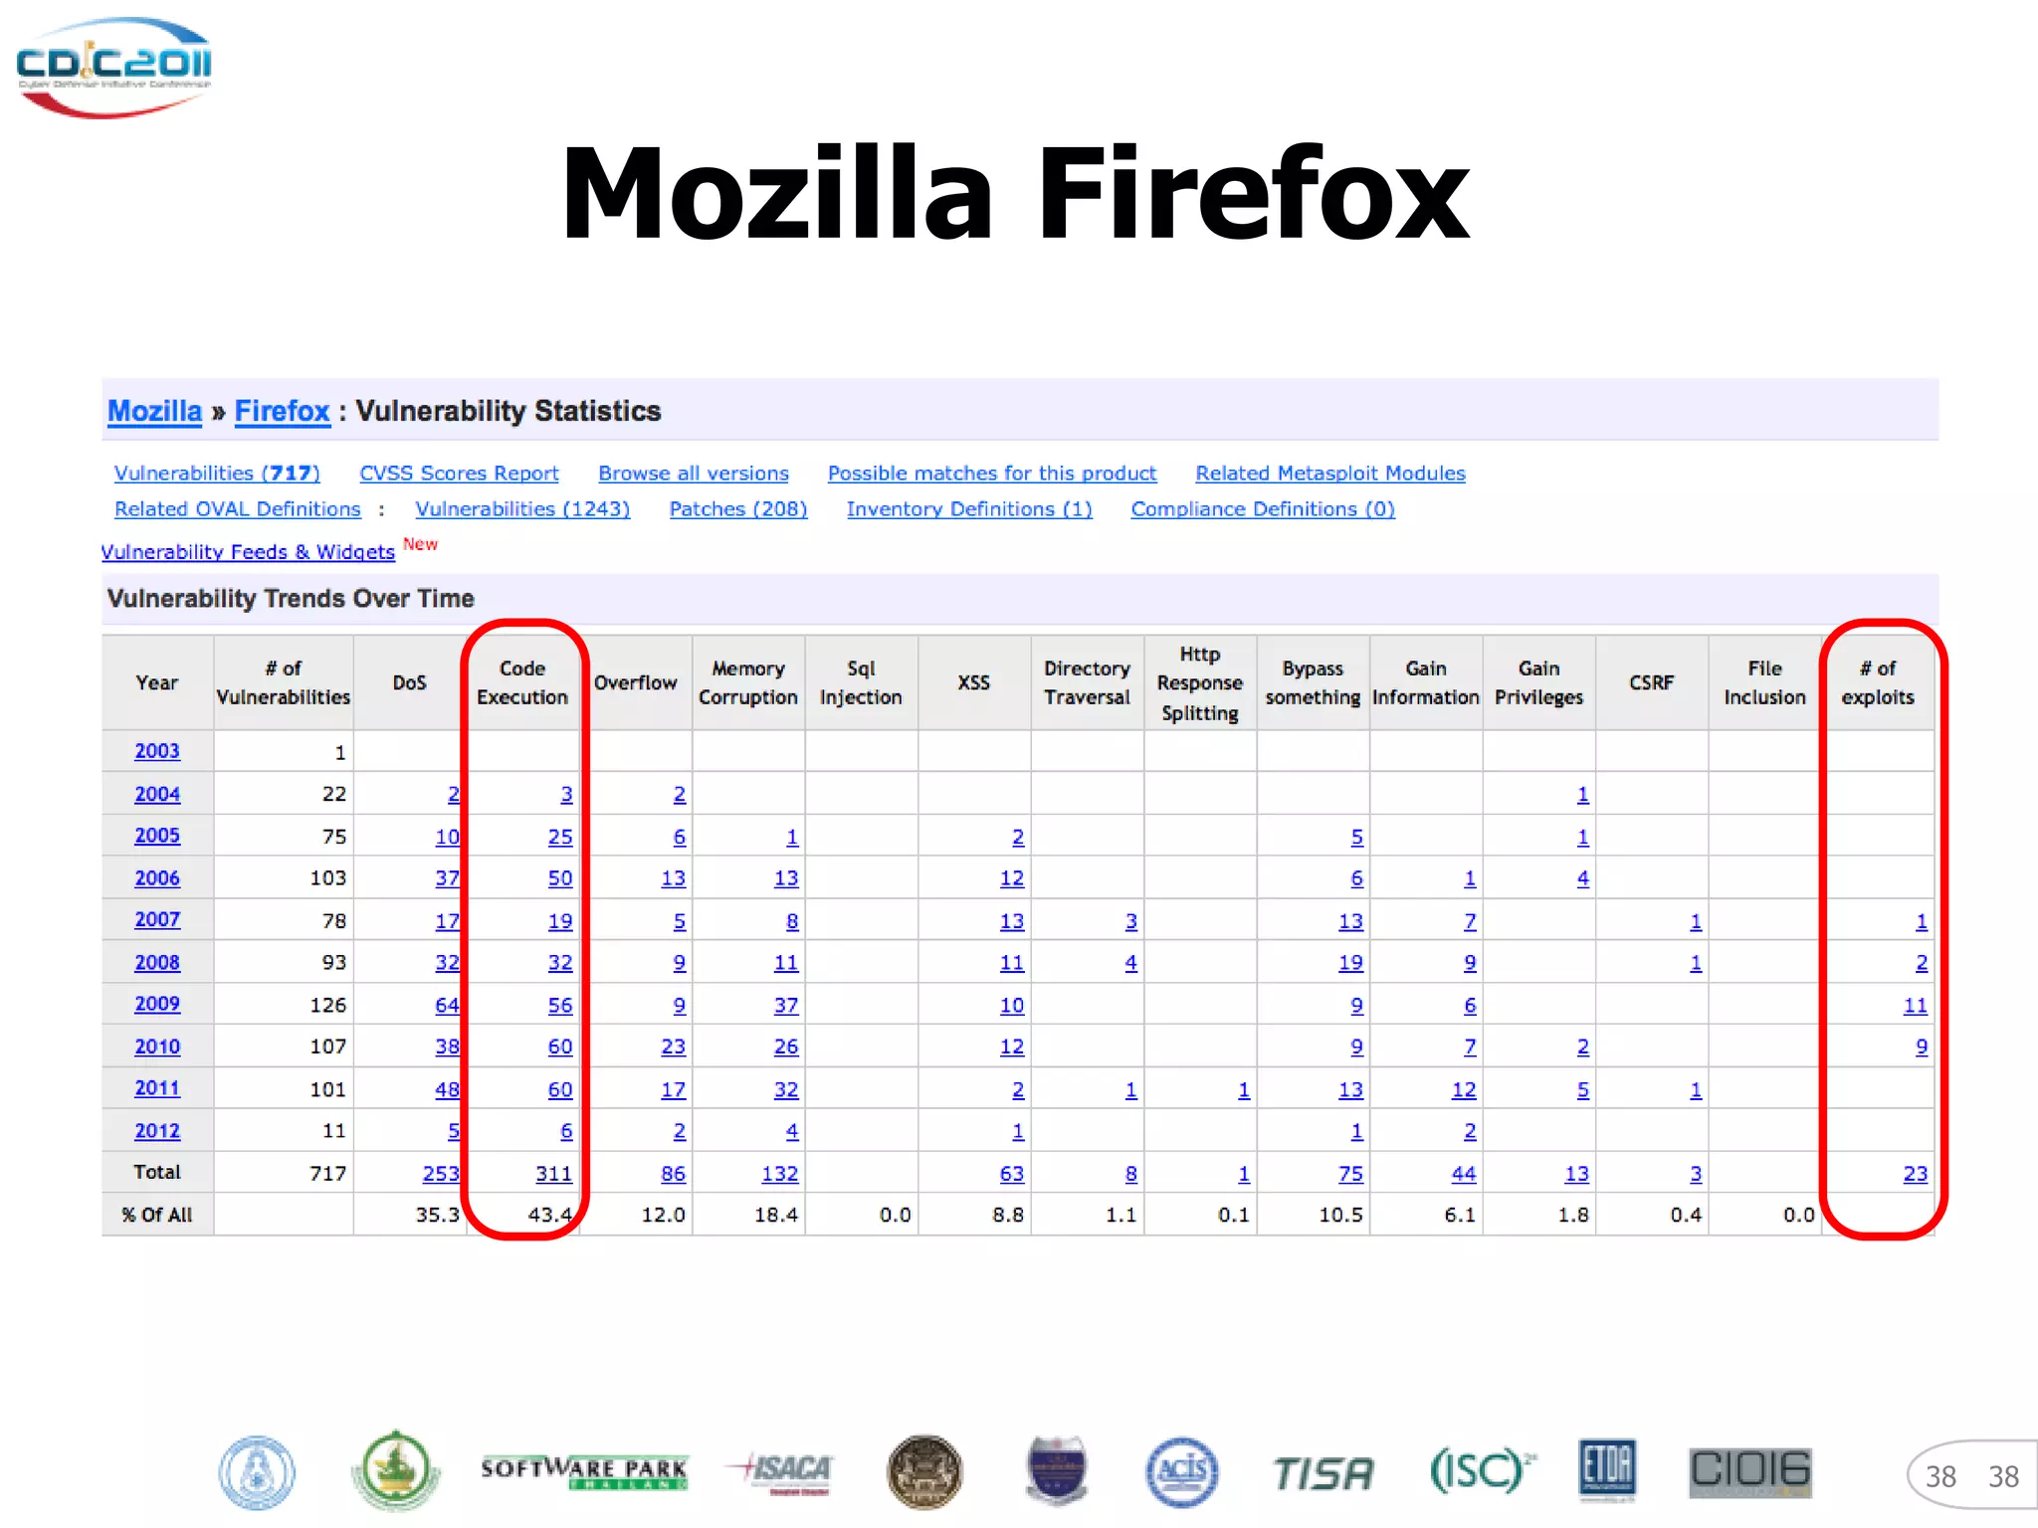Click the Software Park logo
The width and height of the screenshot is (2038, 1528).
point(584,1472)
